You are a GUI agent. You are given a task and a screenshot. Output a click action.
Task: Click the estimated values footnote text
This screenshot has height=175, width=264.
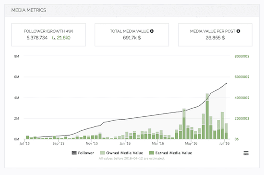pos(132,158)
